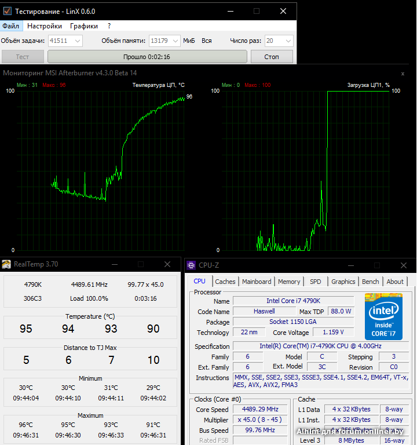Image resolution: width=417 pixels, height=445 pixels.
Task: Switch to the About tab in CPU-Z
Action: tap(395, 282)
